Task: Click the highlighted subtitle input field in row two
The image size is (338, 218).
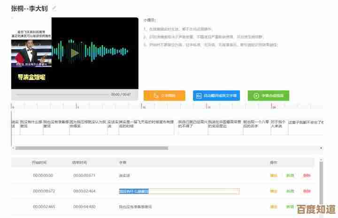Action: (x=179, y=191)
